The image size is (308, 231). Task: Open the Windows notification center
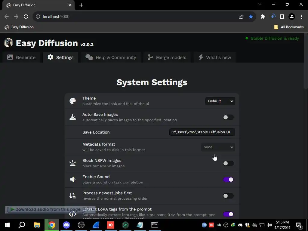(299, 225)
